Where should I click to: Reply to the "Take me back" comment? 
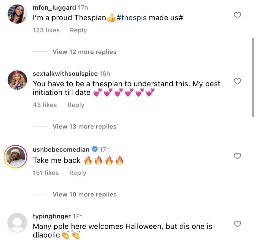[x=78, y=173]
